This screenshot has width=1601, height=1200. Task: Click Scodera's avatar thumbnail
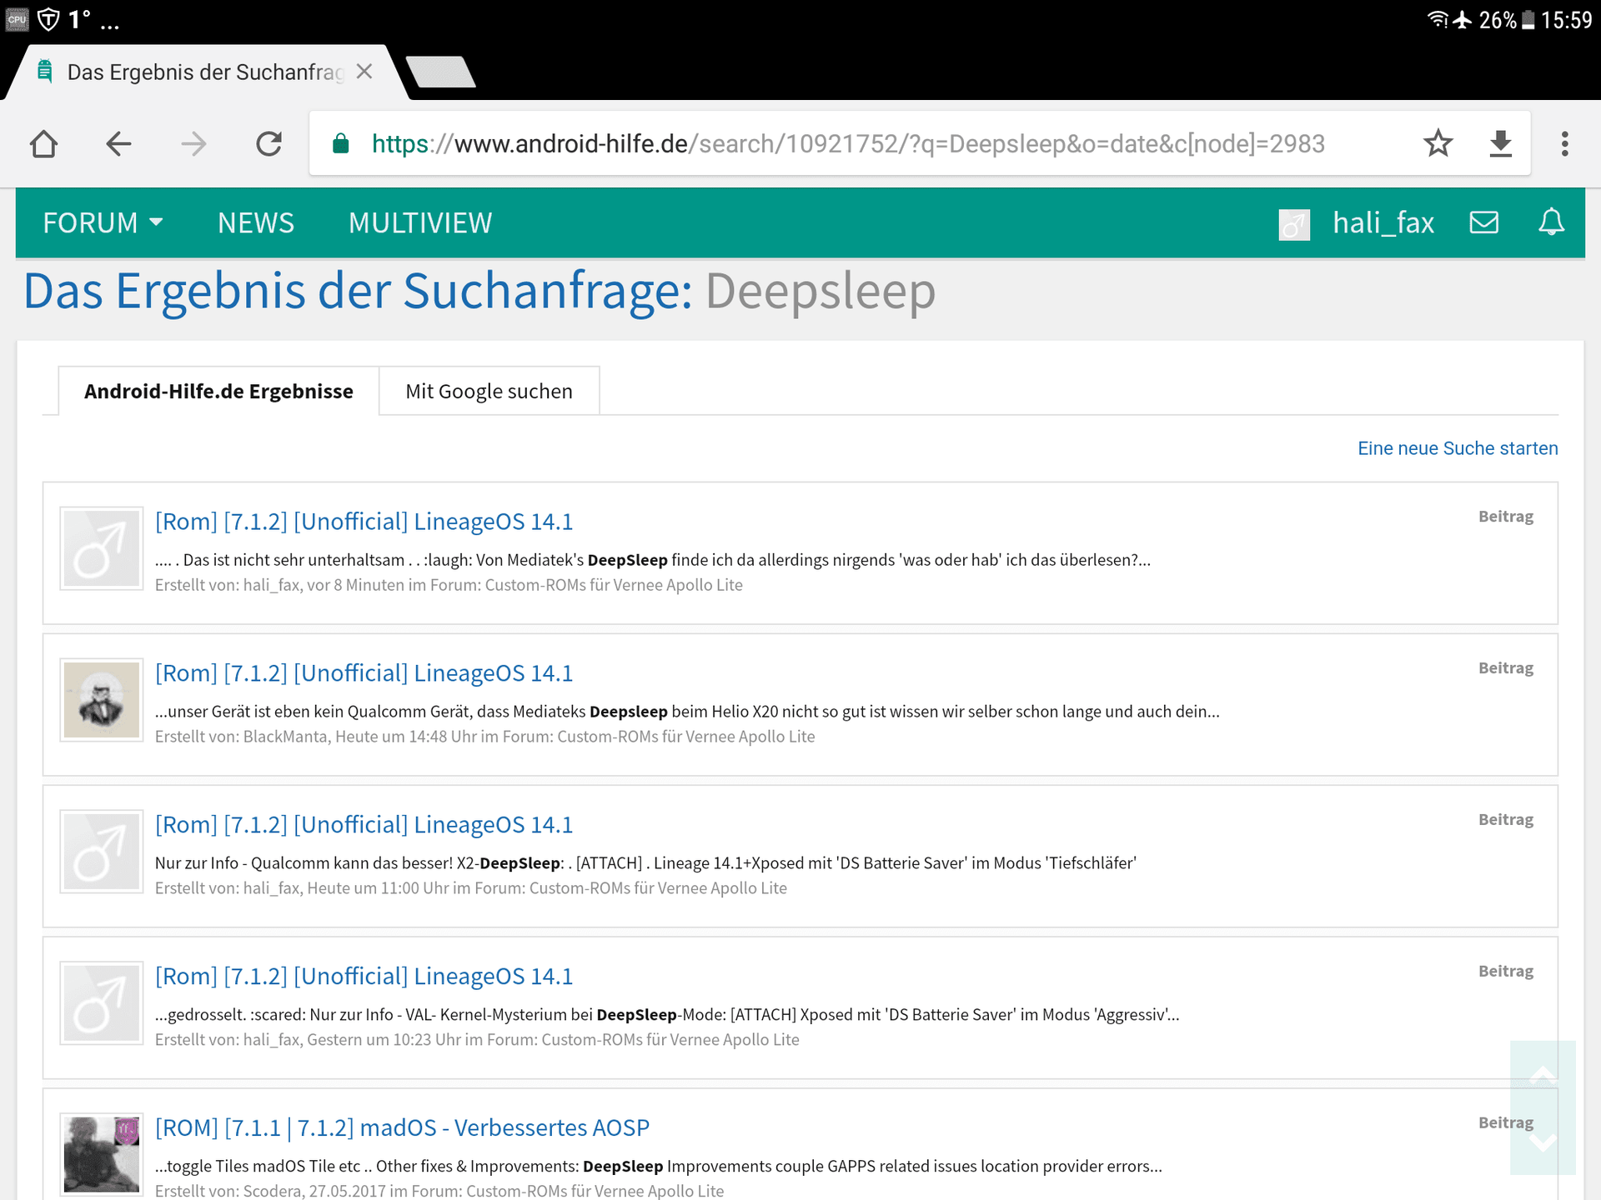coord(102,1155)
